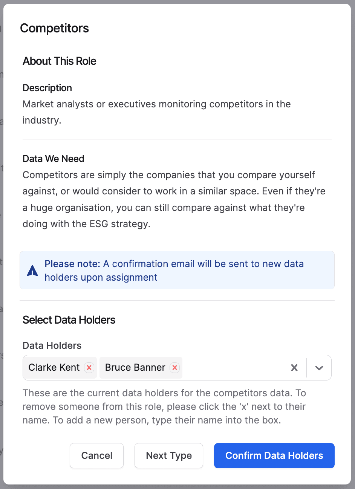Remove Bruce Banner with the red x
355x489 pixels.
(x=174, y=368)
